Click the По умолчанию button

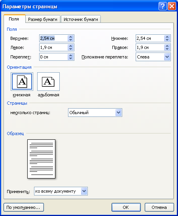click(24, 207)
